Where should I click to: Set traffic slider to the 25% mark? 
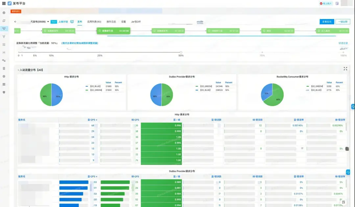tap(100, 52)
